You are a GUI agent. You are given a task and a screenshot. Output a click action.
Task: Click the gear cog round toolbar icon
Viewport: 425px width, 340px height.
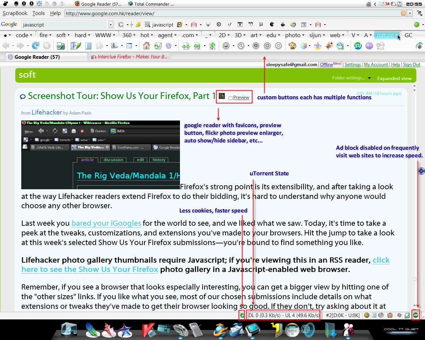tap(267, 46)
